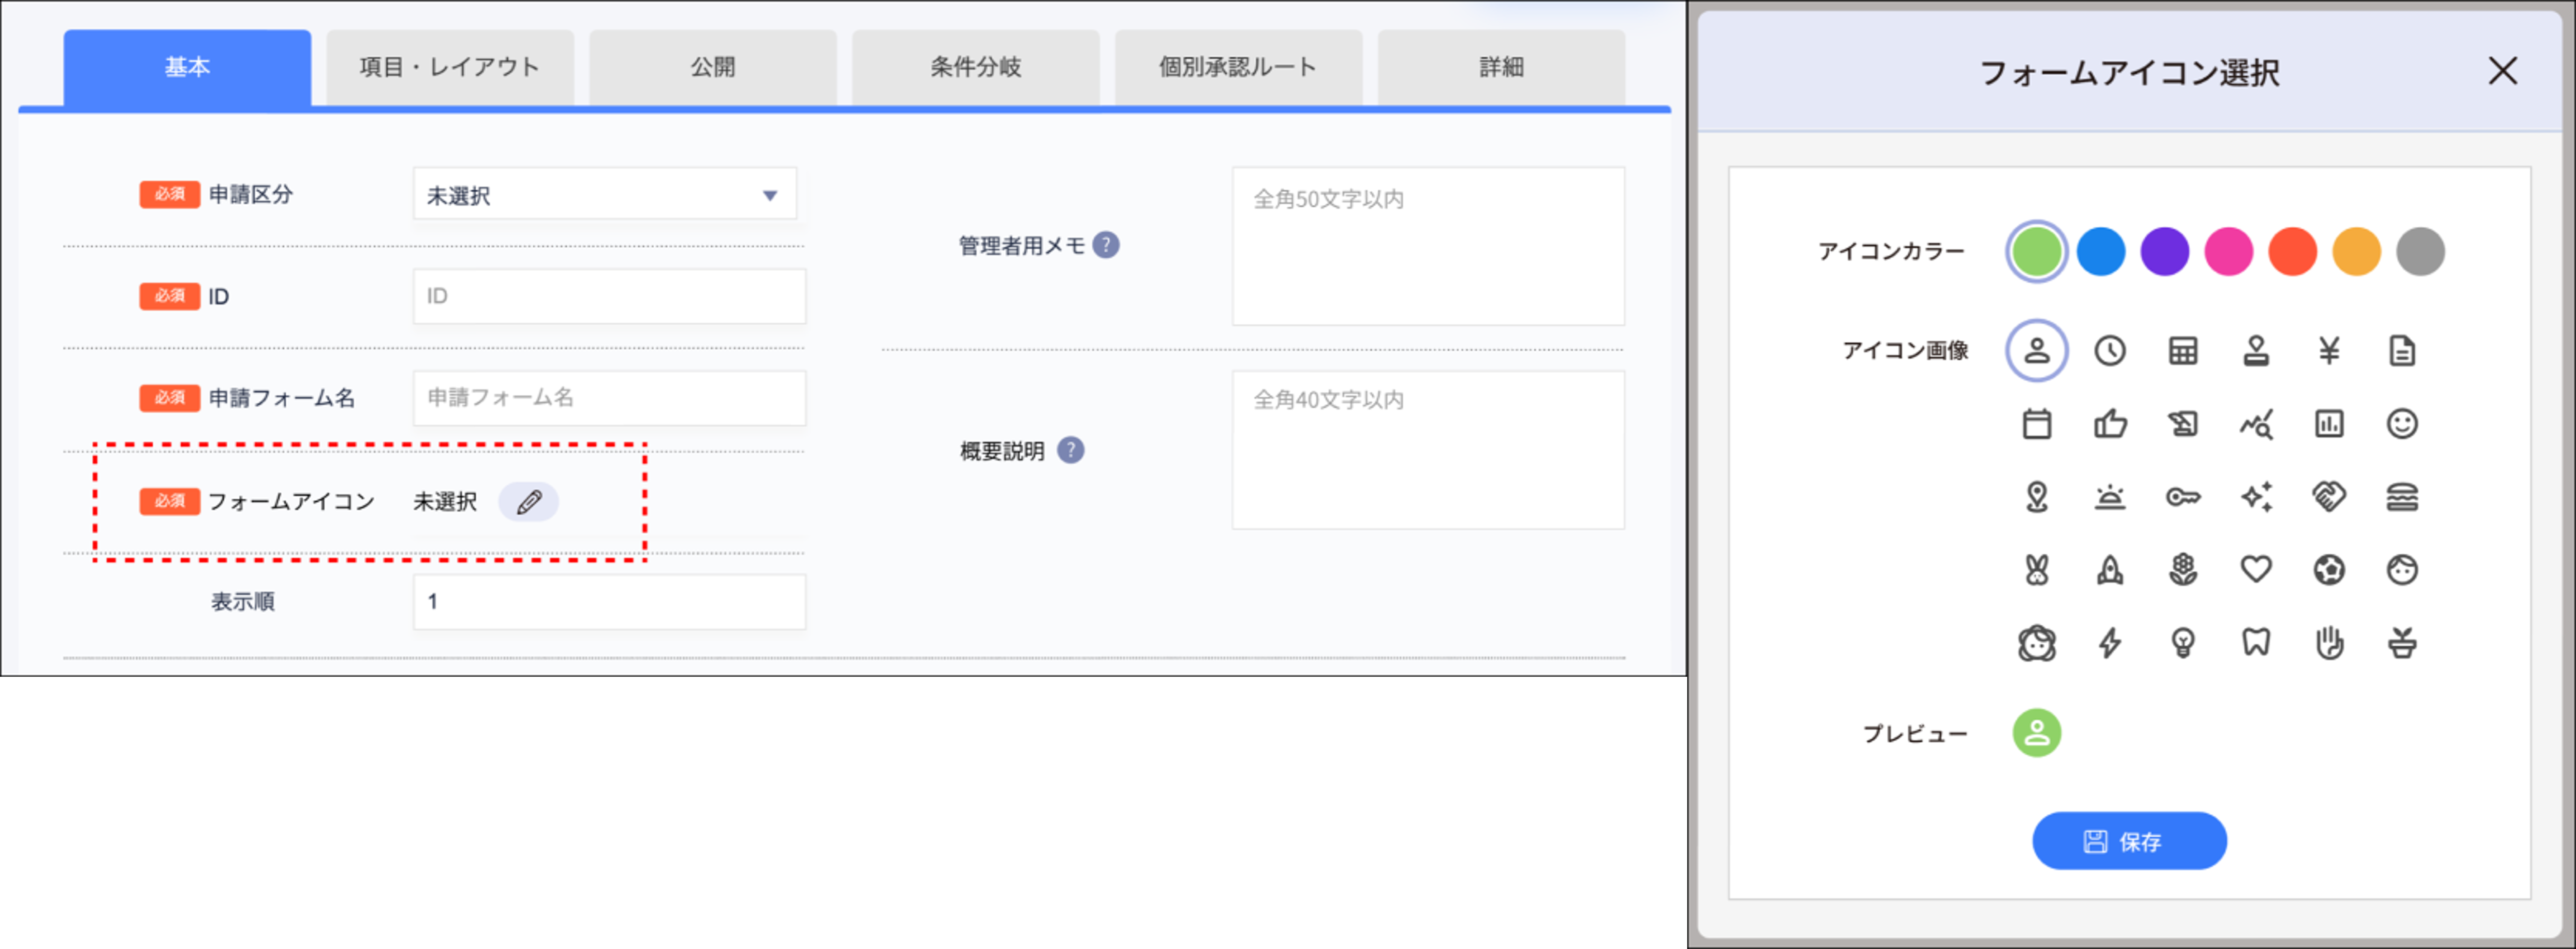Select the soccer ball icon image
2576x949 pixels.
(x=2329, y=570)
